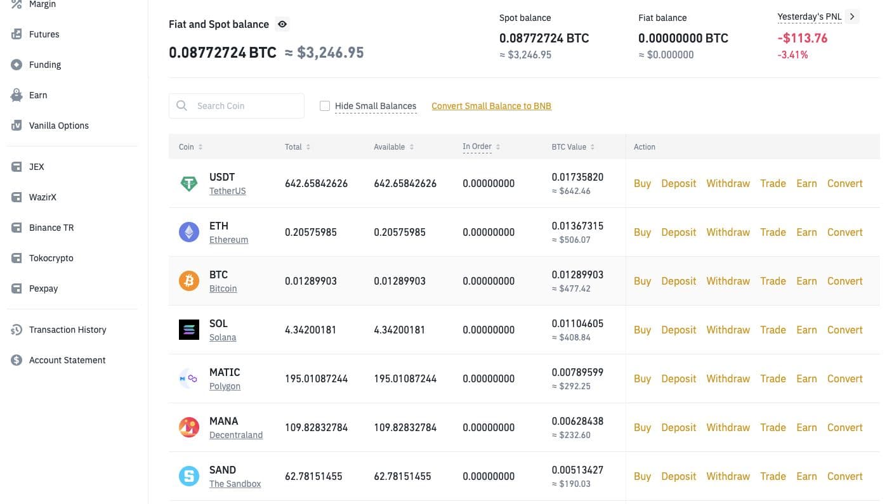Click the Solana coin logo

click(x=188, y=330)
